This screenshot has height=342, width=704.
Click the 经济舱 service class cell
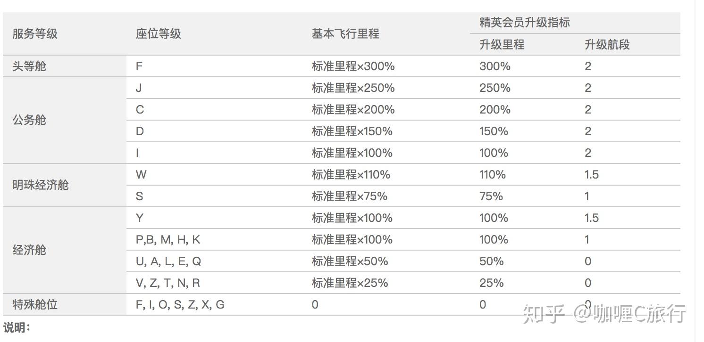coord(29,250)
